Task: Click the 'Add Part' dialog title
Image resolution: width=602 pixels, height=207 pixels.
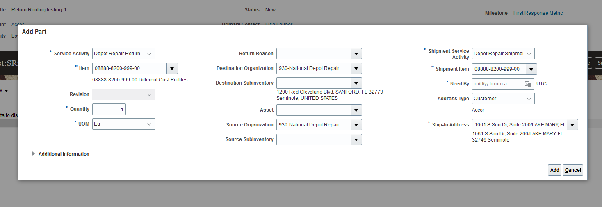Action: (34, 32)
